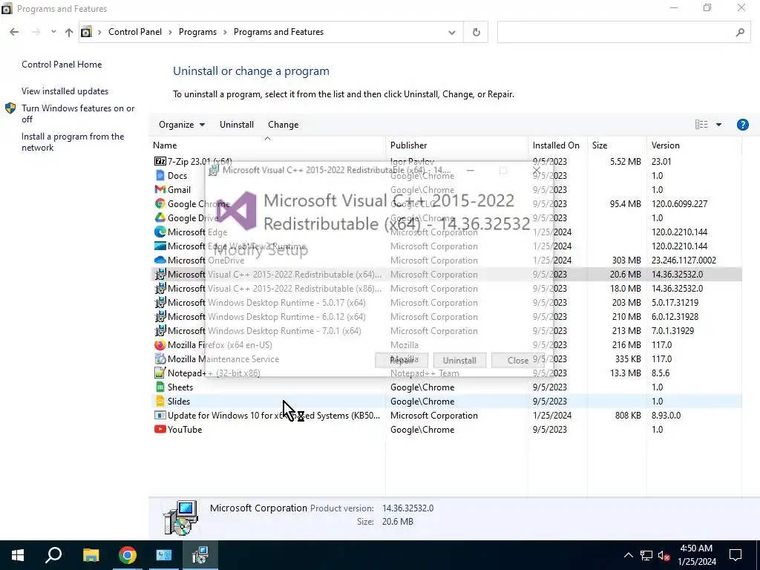Open the Organize dropdown menu

coord(182,125)
